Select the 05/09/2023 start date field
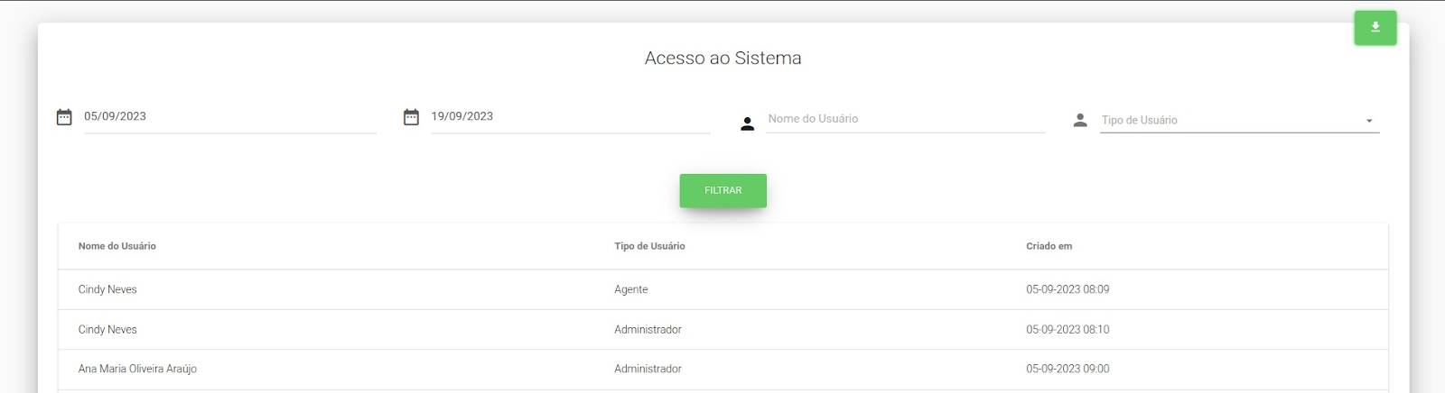 (x=229, y=117)
